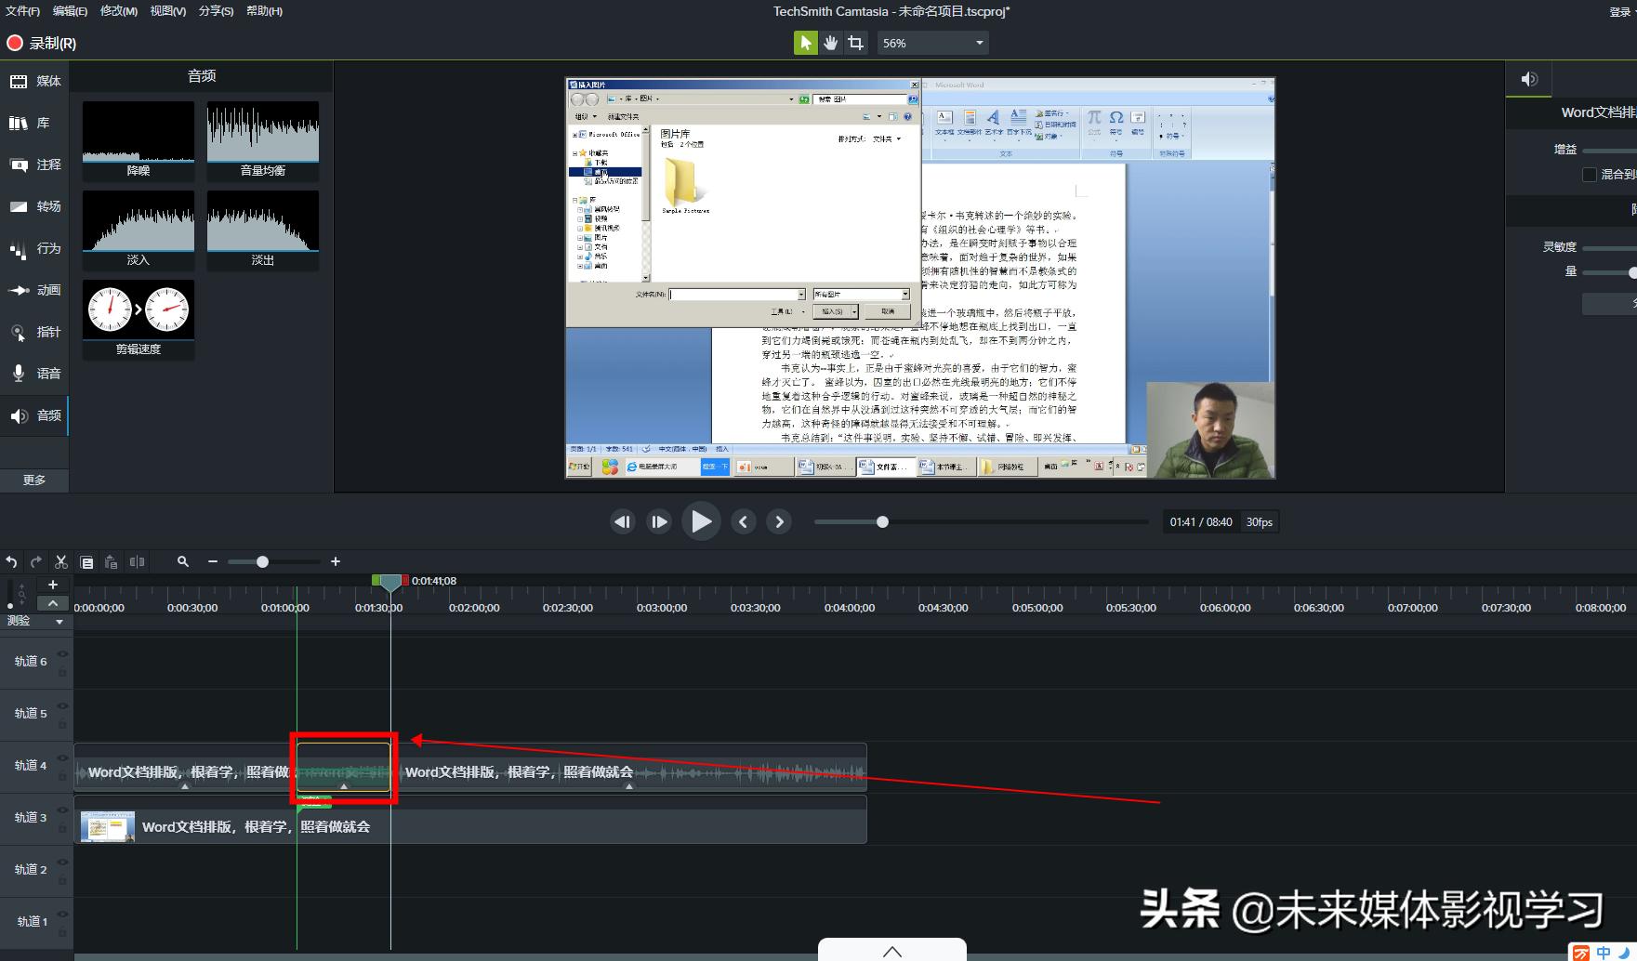Play the preview video
Screen dimensions: 1637x961
point(701,521)
